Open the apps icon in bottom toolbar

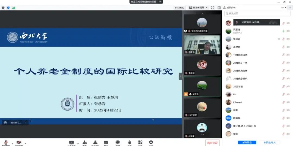[140, 142]
